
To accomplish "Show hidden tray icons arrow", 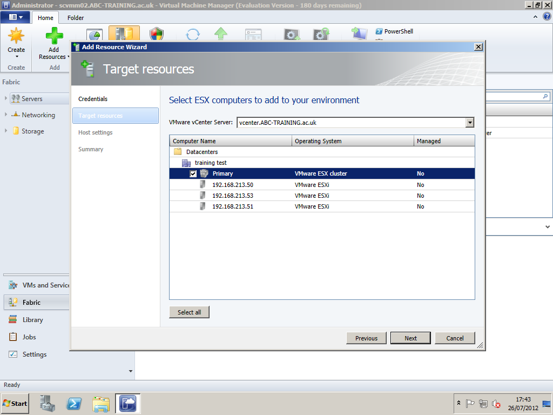I will tap(459, 403).
